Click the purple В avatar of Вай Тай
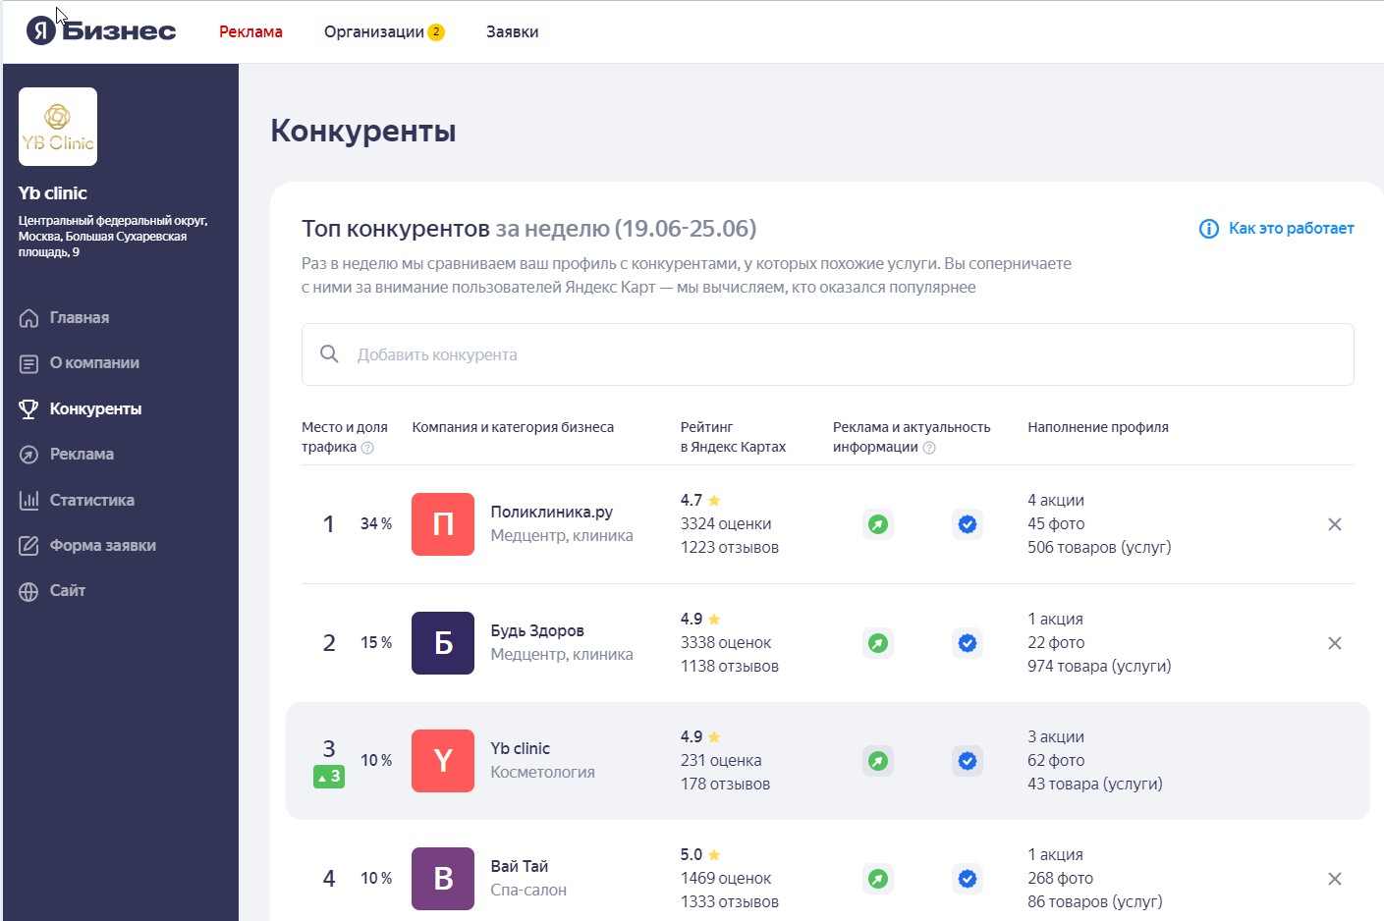 (x=443, y=879)
